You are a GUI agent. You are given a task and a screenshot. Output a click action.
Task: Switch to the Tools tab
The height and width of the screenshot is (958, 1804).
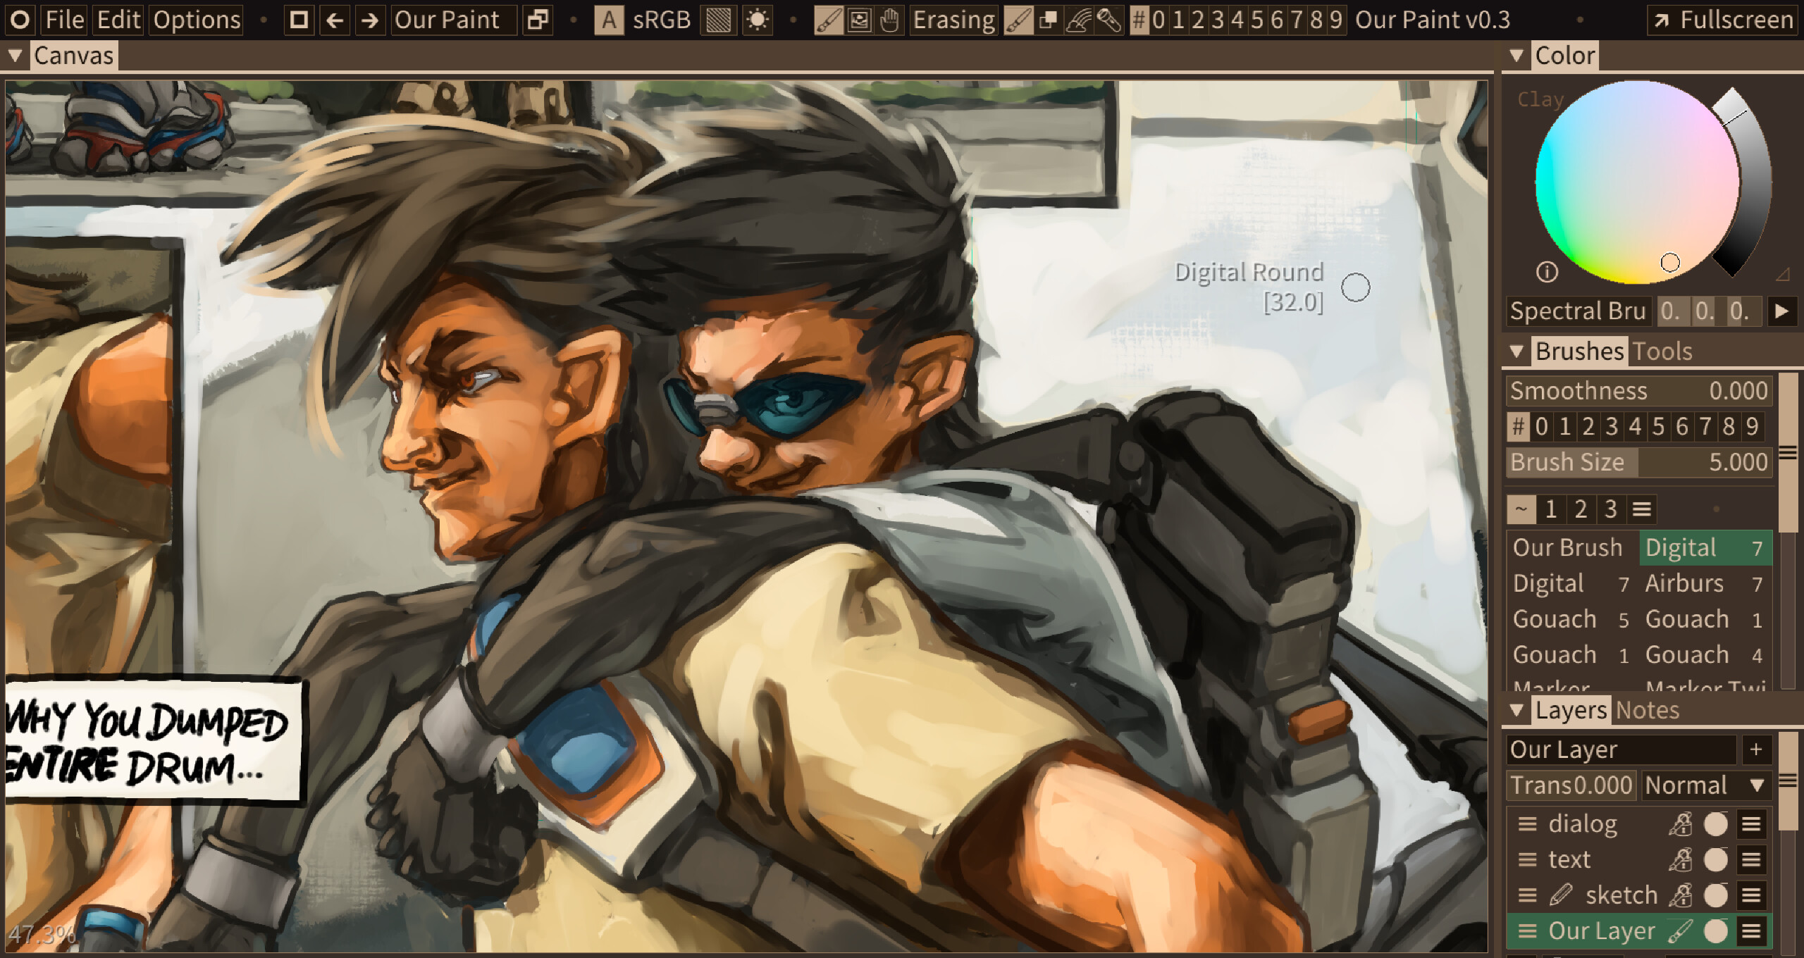click(x=1662, y=351)
